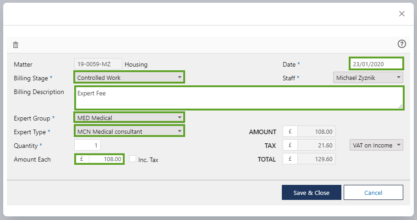
Task: Expand the Staff dropdown showing Michael Zyznik
Action: [x=368, y=78]
